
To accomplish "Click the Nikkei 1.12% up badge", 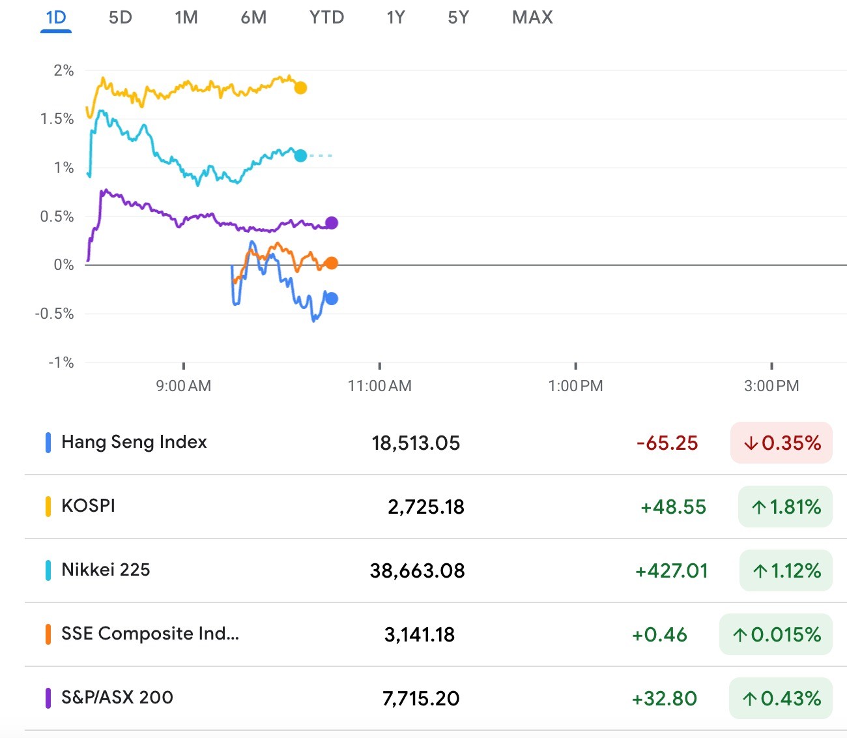I will [786, 571].
